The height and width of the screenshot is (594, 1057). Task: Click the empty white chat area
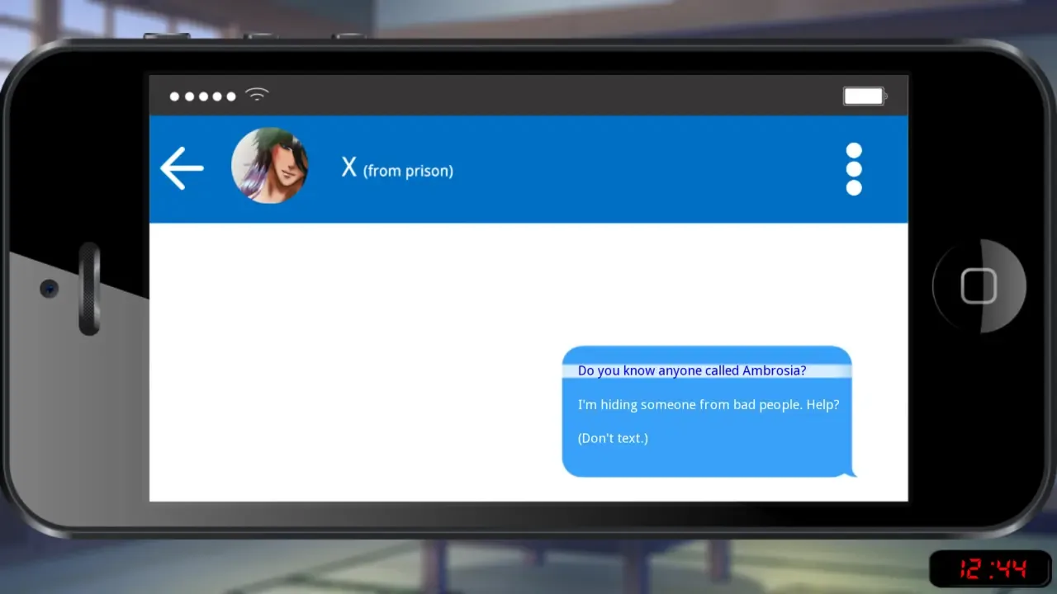[x=355, y=361]
